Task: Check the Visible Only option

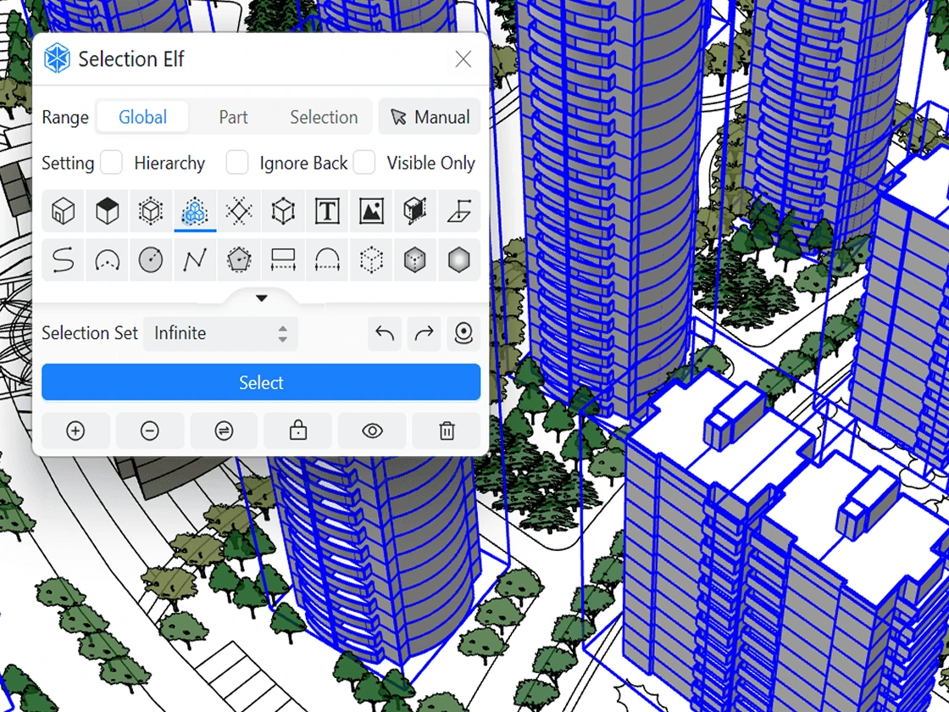Action: [x=364, y=163]
